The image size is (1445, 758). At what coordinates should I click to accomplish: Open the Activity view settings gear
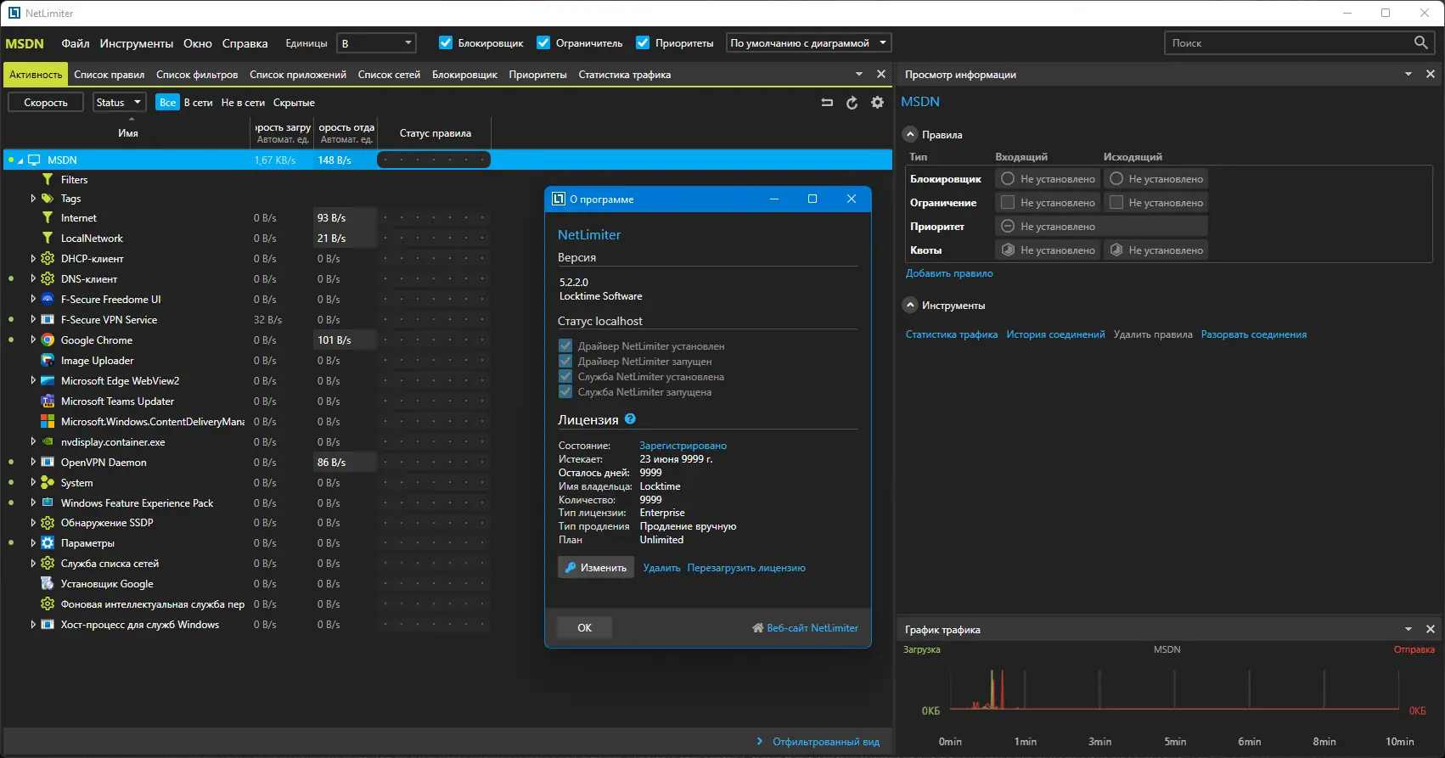[x=877, y=103]
